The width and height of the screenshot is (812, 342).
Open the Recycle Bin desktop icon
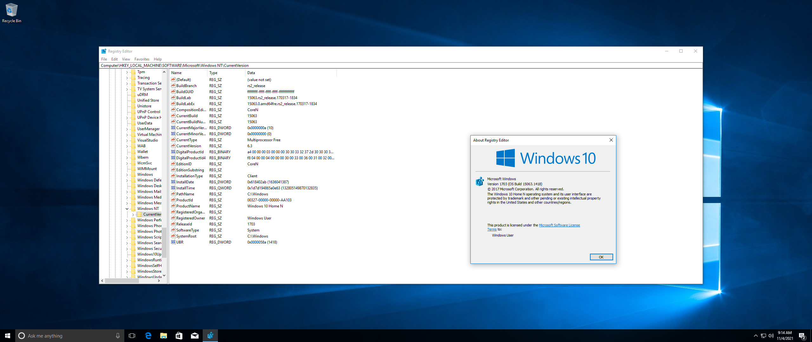click(11, 13)
